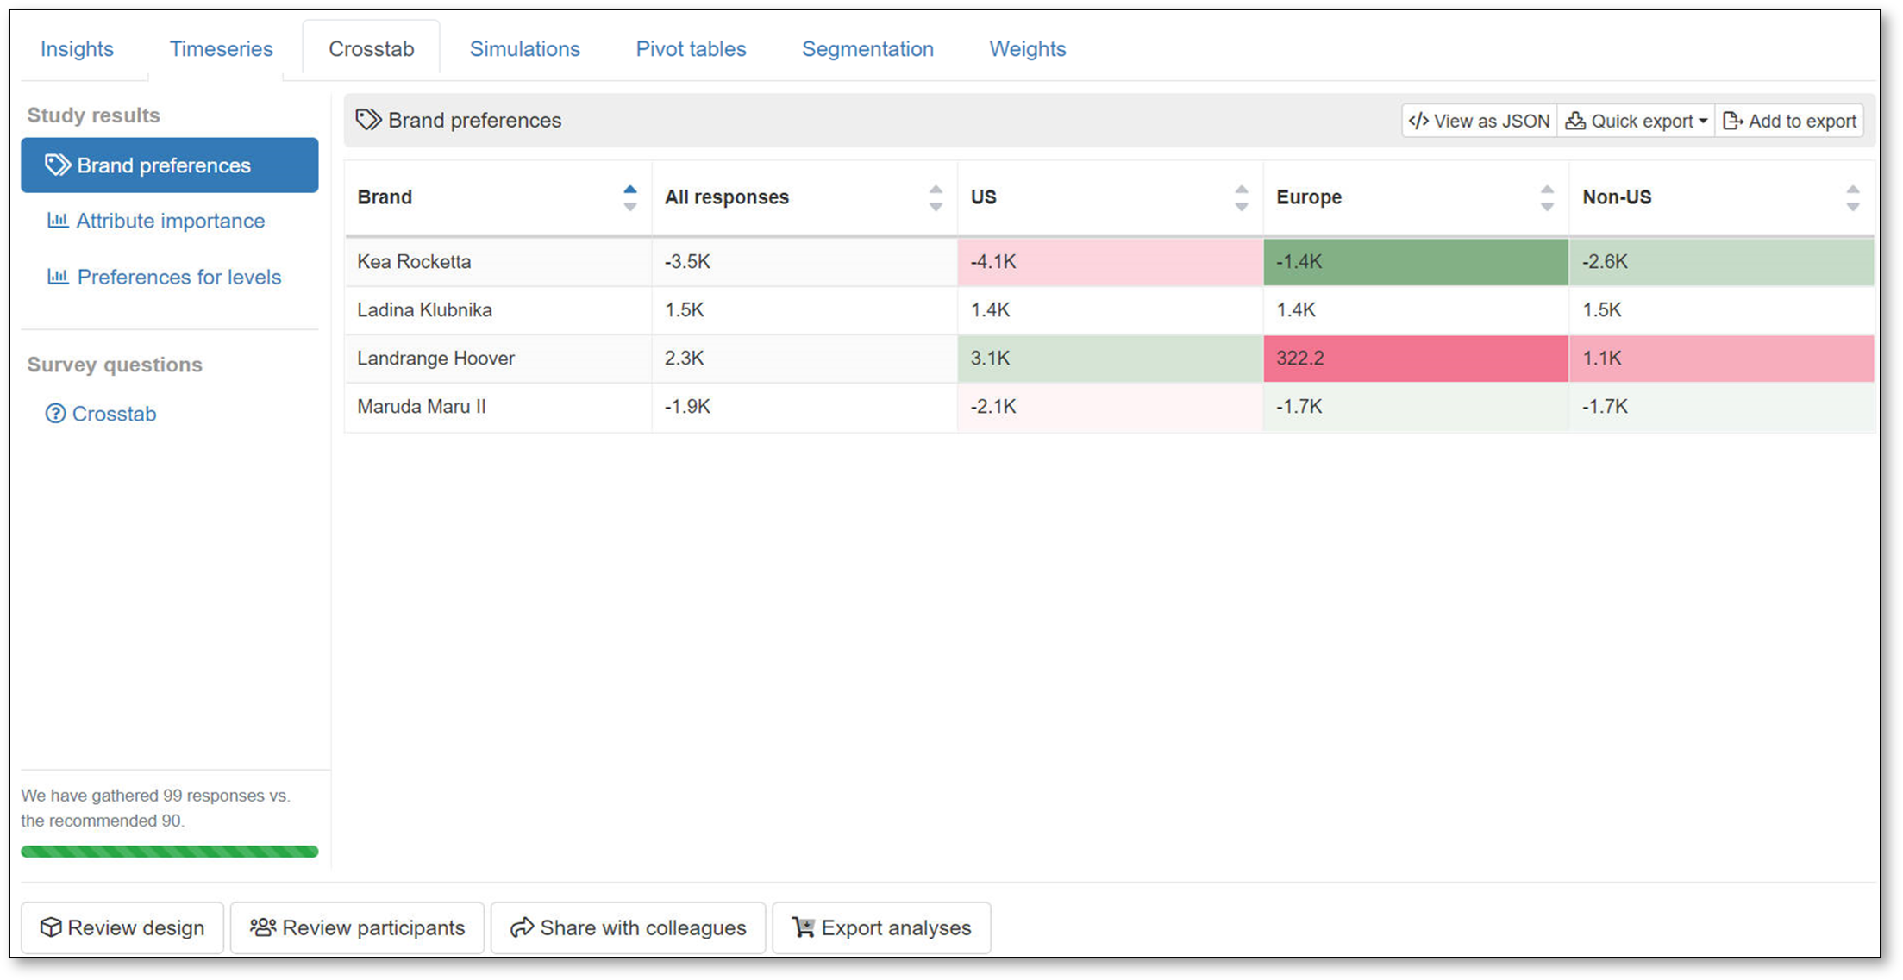The height and width of the screenshot is (980, 1903).
Task: Click the code icon on View as JSON
Action: tap(1418, 121)
